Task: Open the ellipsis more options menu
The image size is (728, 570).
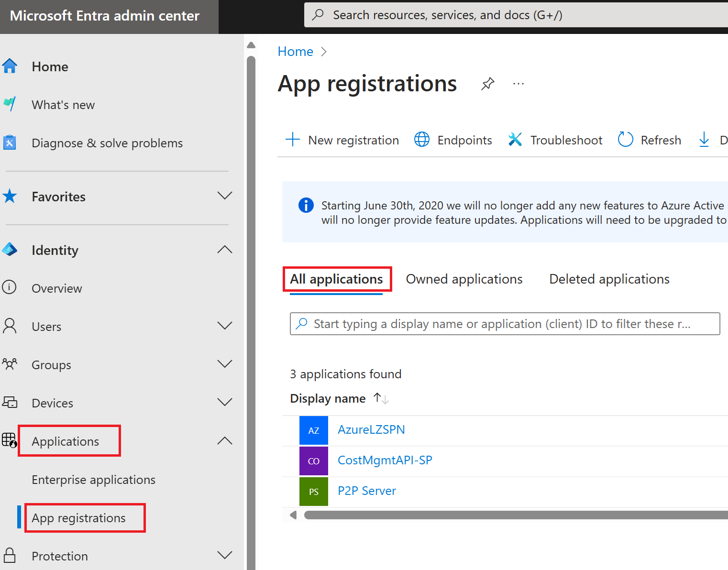Action: [x=518, y=84]
